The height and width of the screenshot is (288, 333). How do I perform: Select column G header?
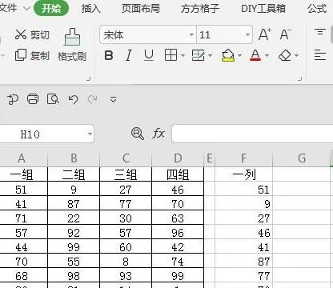(x=302, y=158)
